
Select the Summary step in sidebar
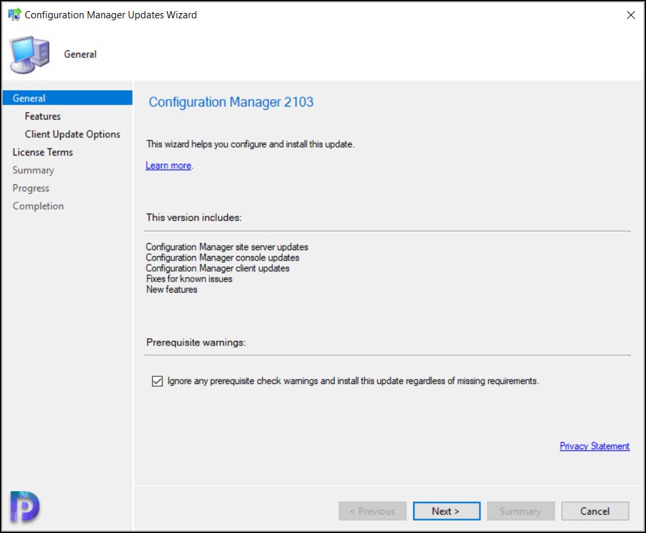33,170
